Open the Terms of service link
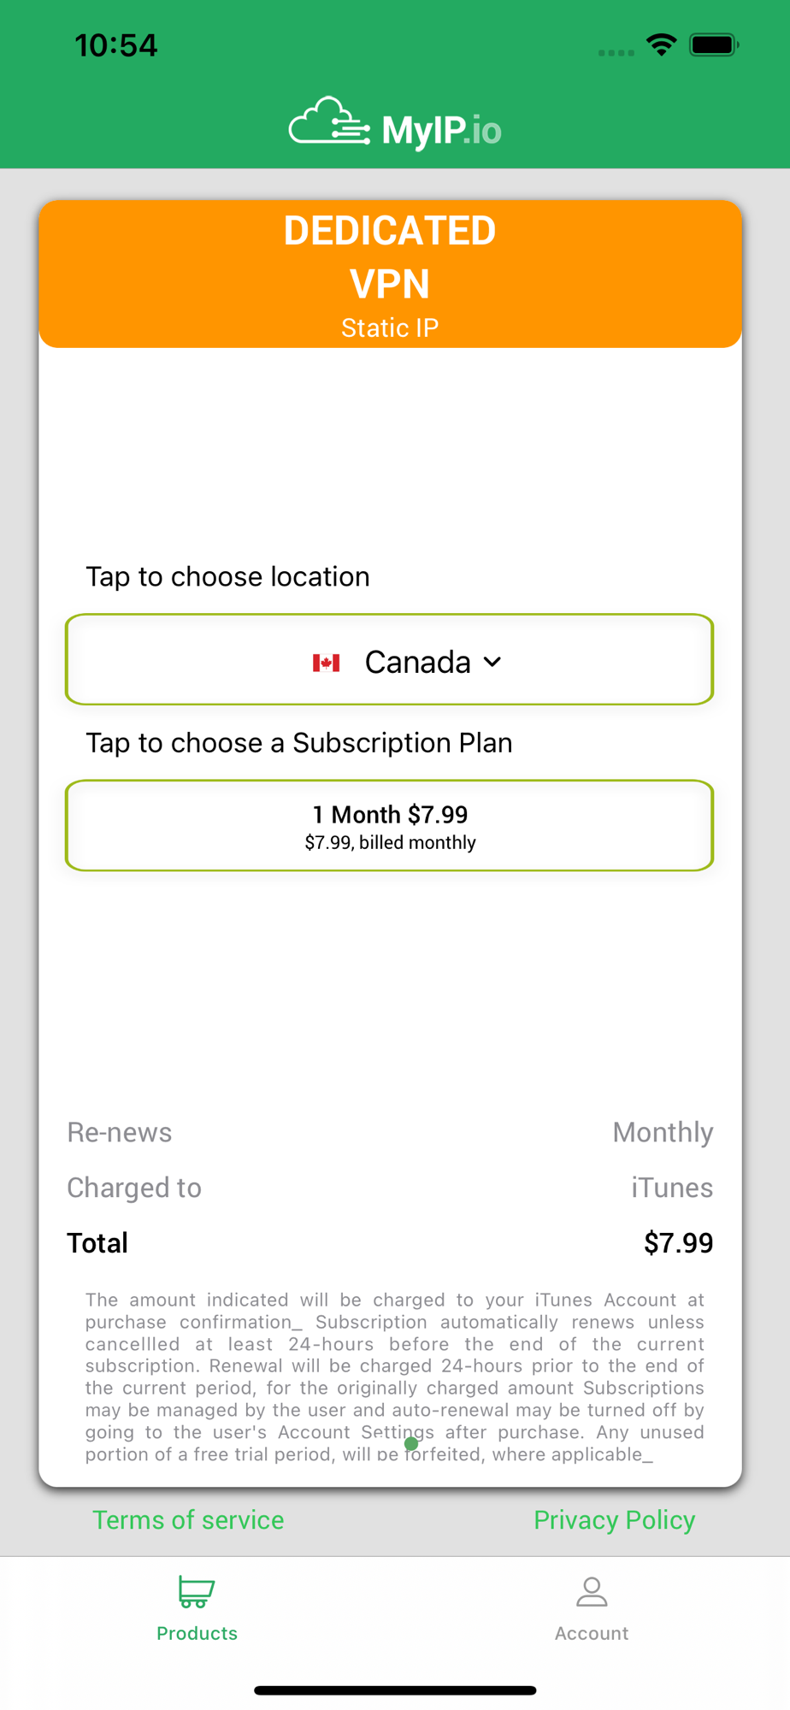790x1710 pixels. point(188,1520)
